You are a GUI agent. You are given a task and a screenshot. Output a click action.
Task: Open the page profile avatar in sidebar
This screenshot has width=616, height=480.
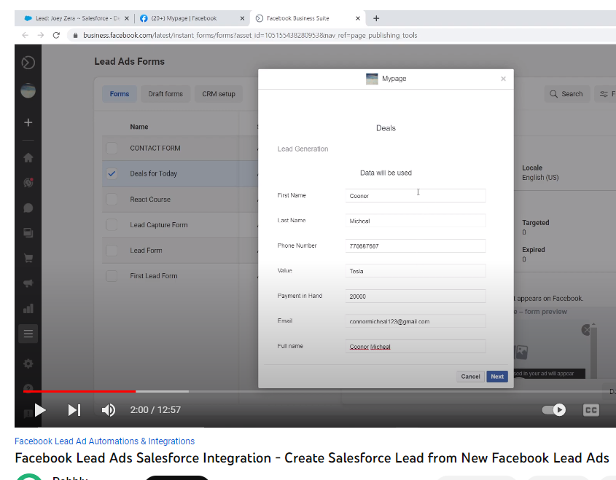tap(28, 91)
